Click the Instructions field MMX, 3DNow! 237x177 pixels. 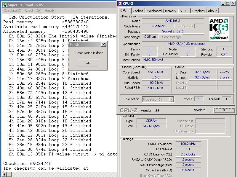click(187, 60)
